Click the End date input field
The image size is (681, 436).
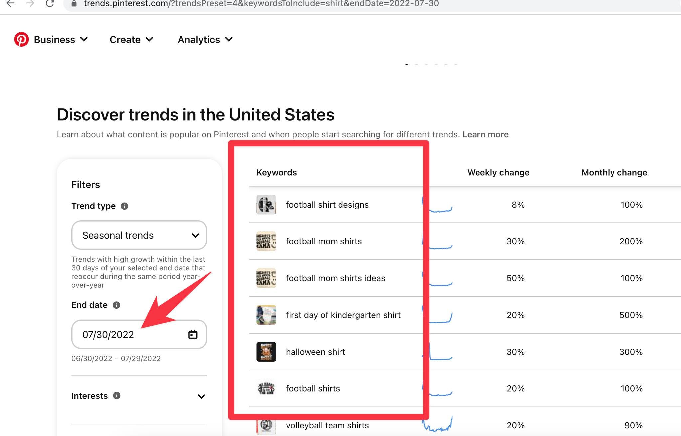point(139,334)
